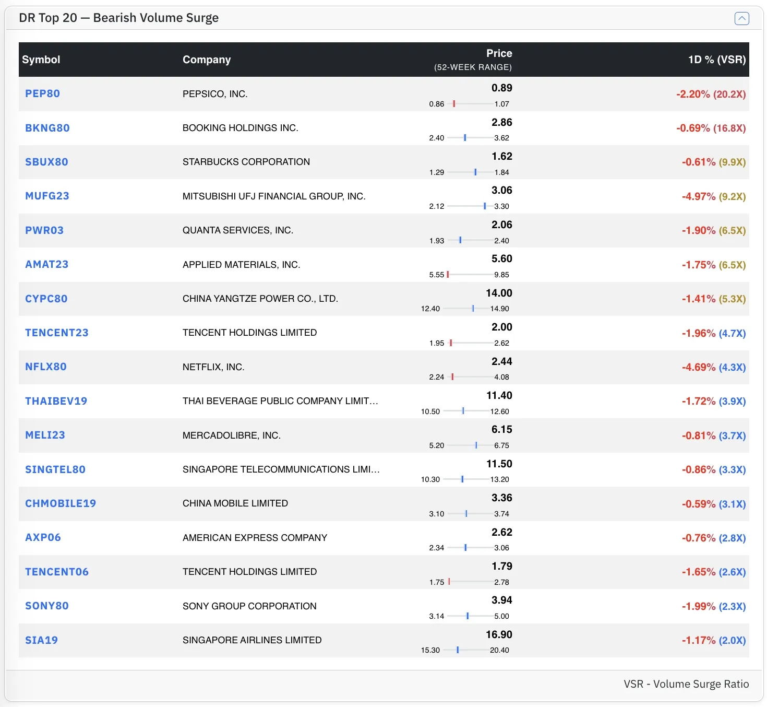767x707 pixels.
Task: Click the 14.00 price for China Yangtze
Action: [x=499, y=293]
